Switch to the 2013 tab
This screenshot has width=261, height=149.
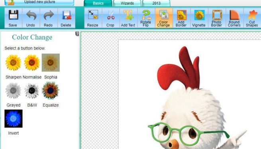156,3
